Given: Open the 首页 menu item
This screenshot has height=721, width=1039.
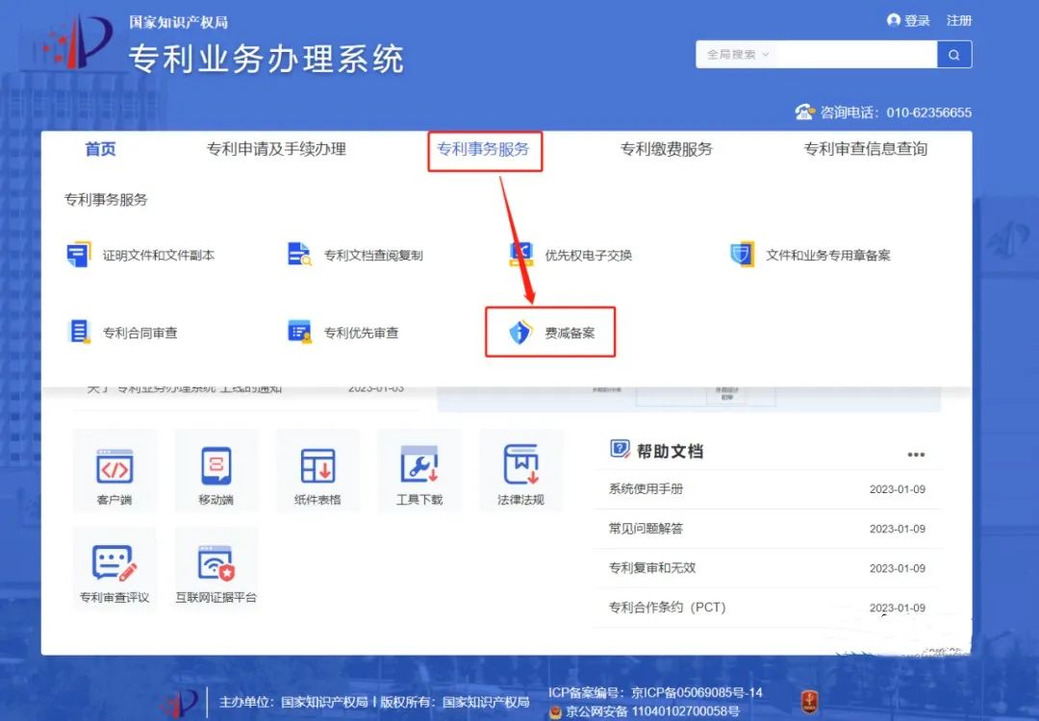Looking at the screenshot, I should 101,149.
